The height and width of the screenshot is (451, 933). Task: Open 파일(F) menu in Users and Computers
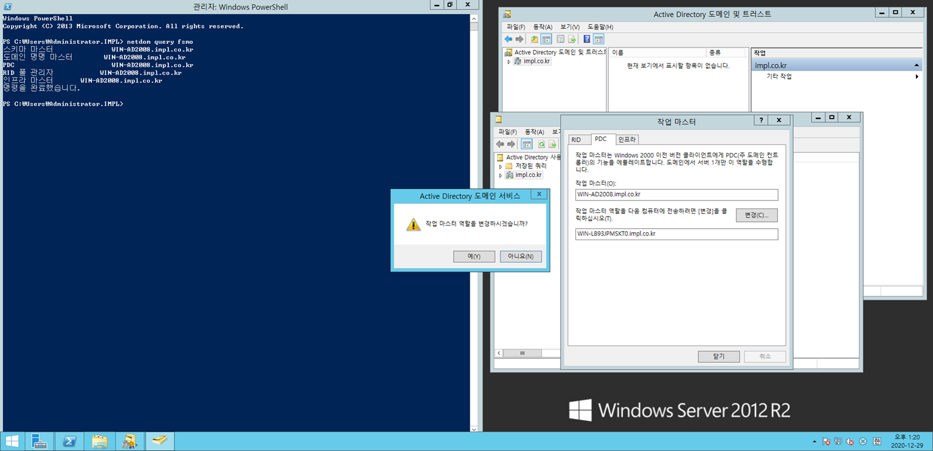(x=507, y=132)
